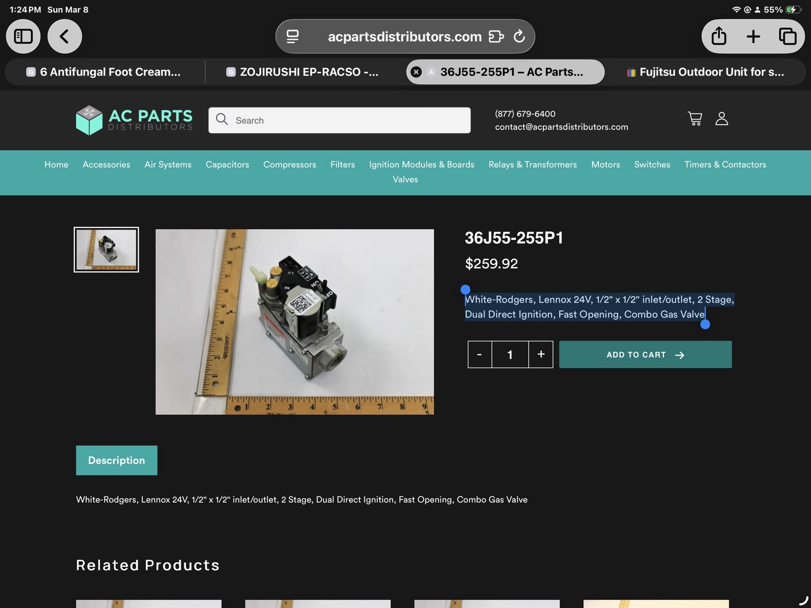Open the page menu icon in address bar
This screenshot has height=608, width=811.
pos(292,37)
